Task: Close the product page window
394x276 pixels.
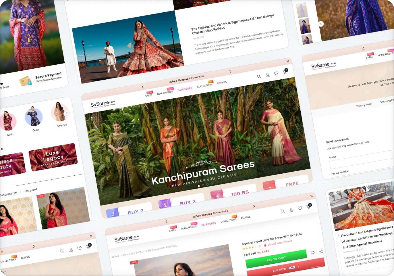Action: coord(312,196)
